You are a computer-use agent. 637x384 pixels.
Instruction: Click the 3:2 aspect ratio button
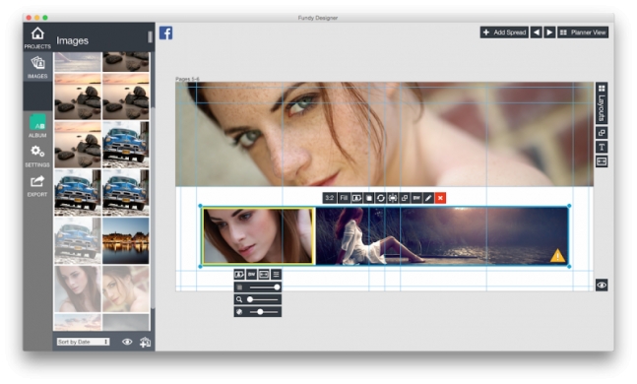(330, 198)
